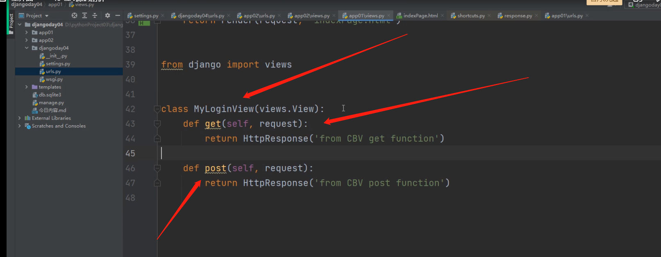Close the app01\views.py tab
Image resolution: width=661 pixels, height=257 pixels.
(388, 16)
